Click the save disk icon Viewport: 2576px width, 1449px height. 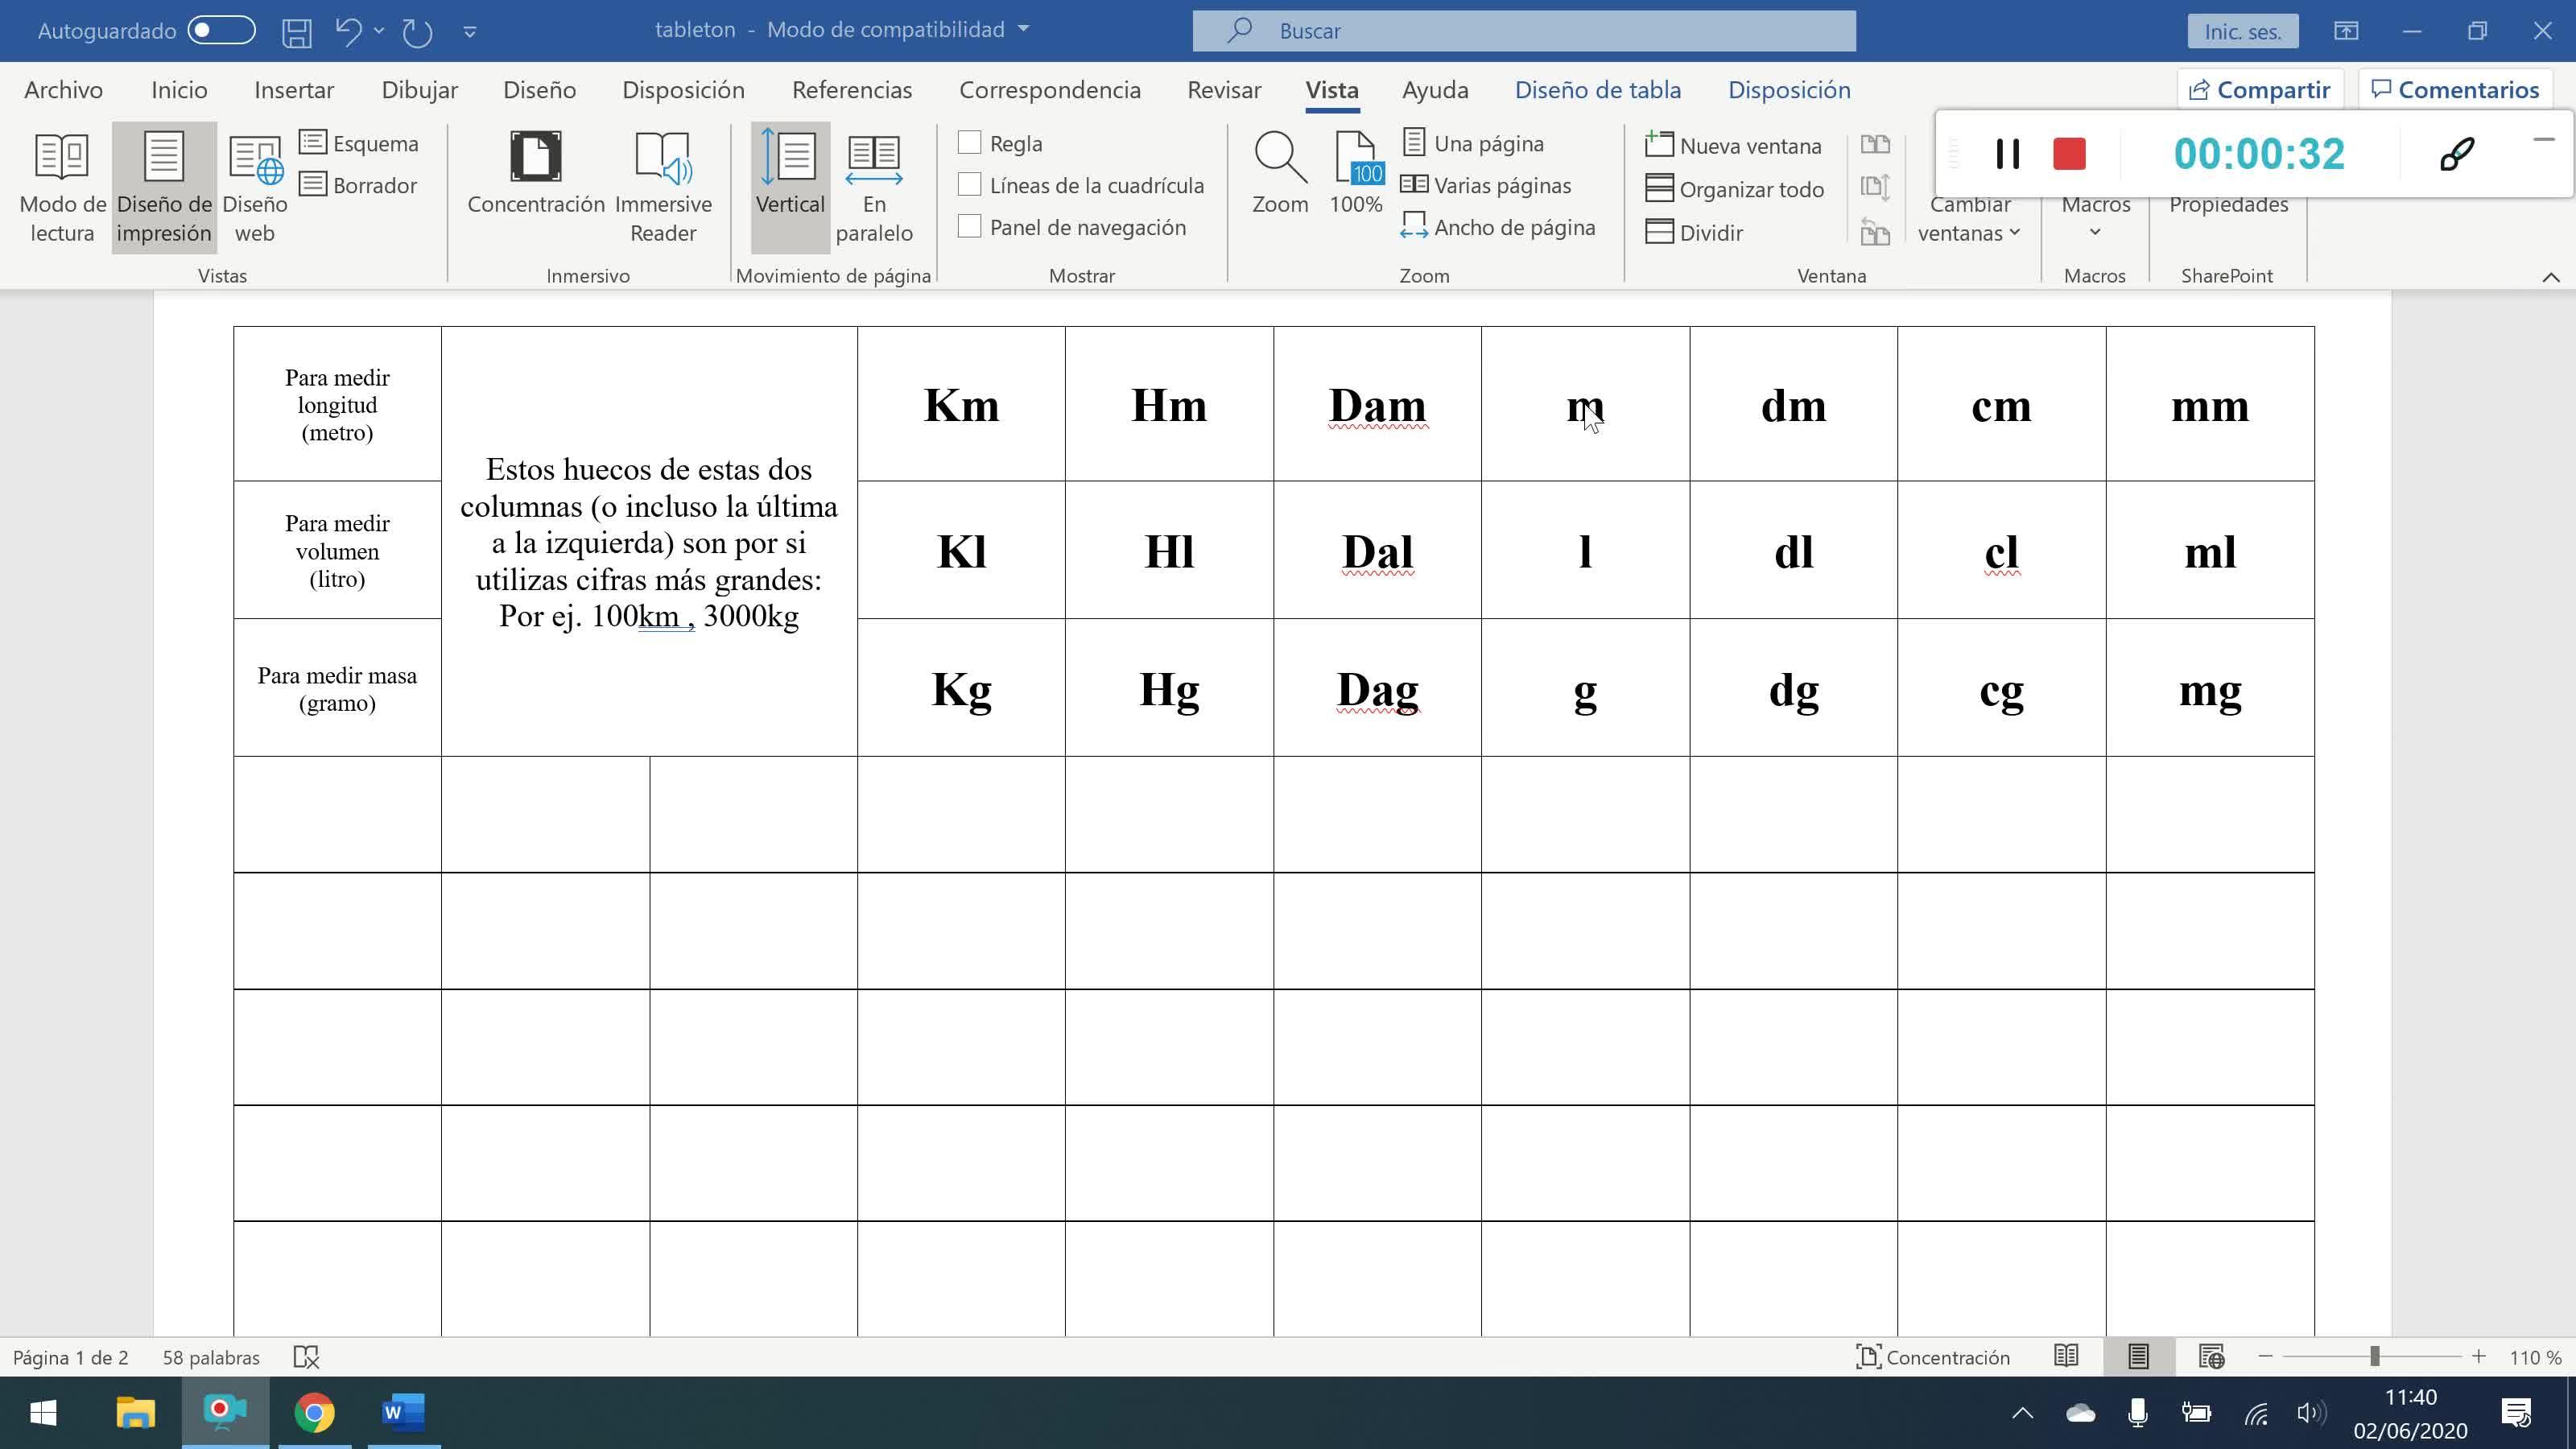click(296, 32)
